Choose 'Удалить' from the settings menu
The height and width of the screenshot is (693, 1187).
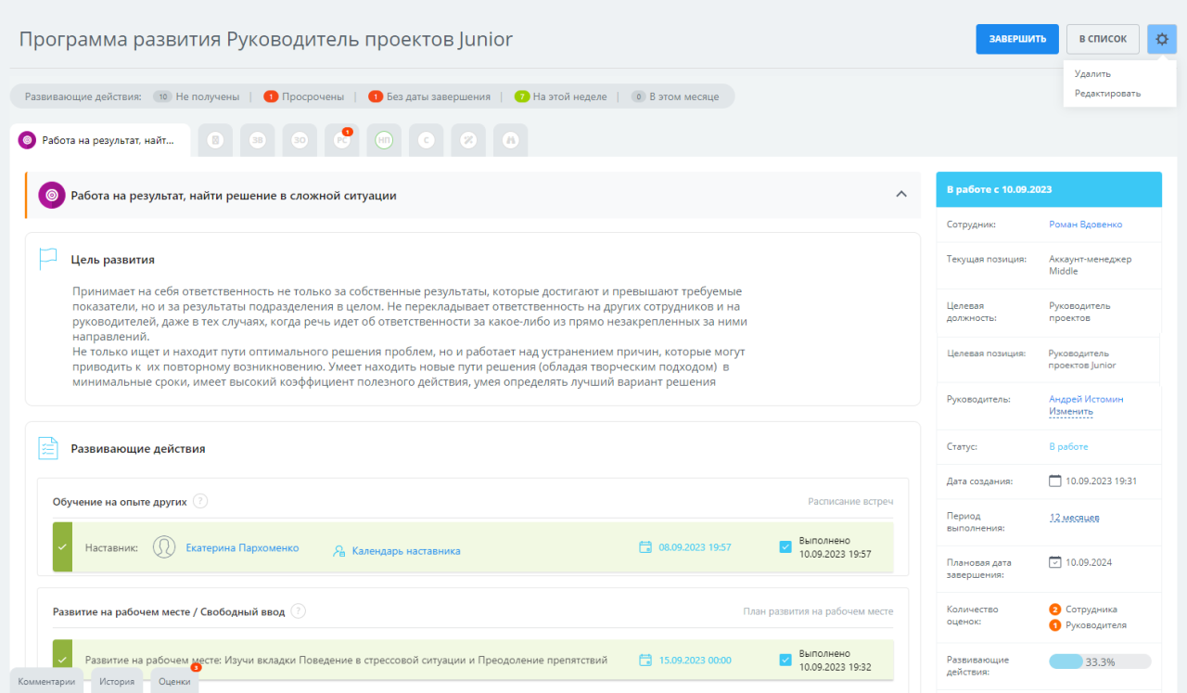click(x=1092, y=73)
